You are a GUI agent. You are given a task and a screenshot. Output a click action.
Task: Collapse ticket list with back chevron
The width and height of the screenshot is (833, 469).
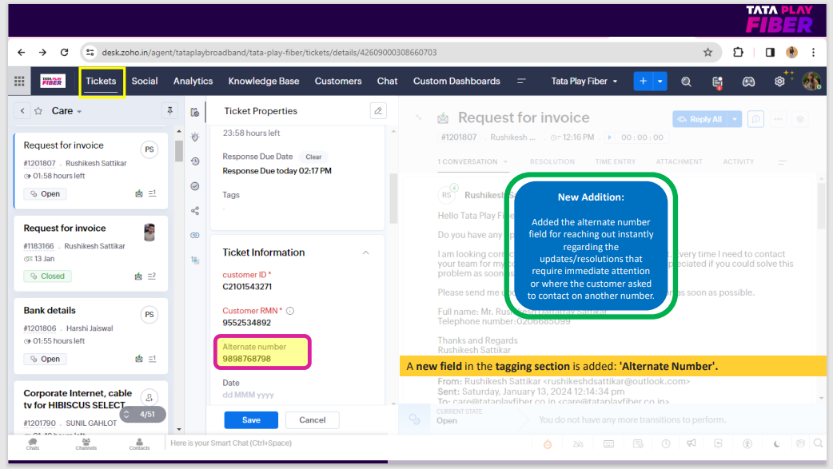pyautogui.click(x=22, y=111)
